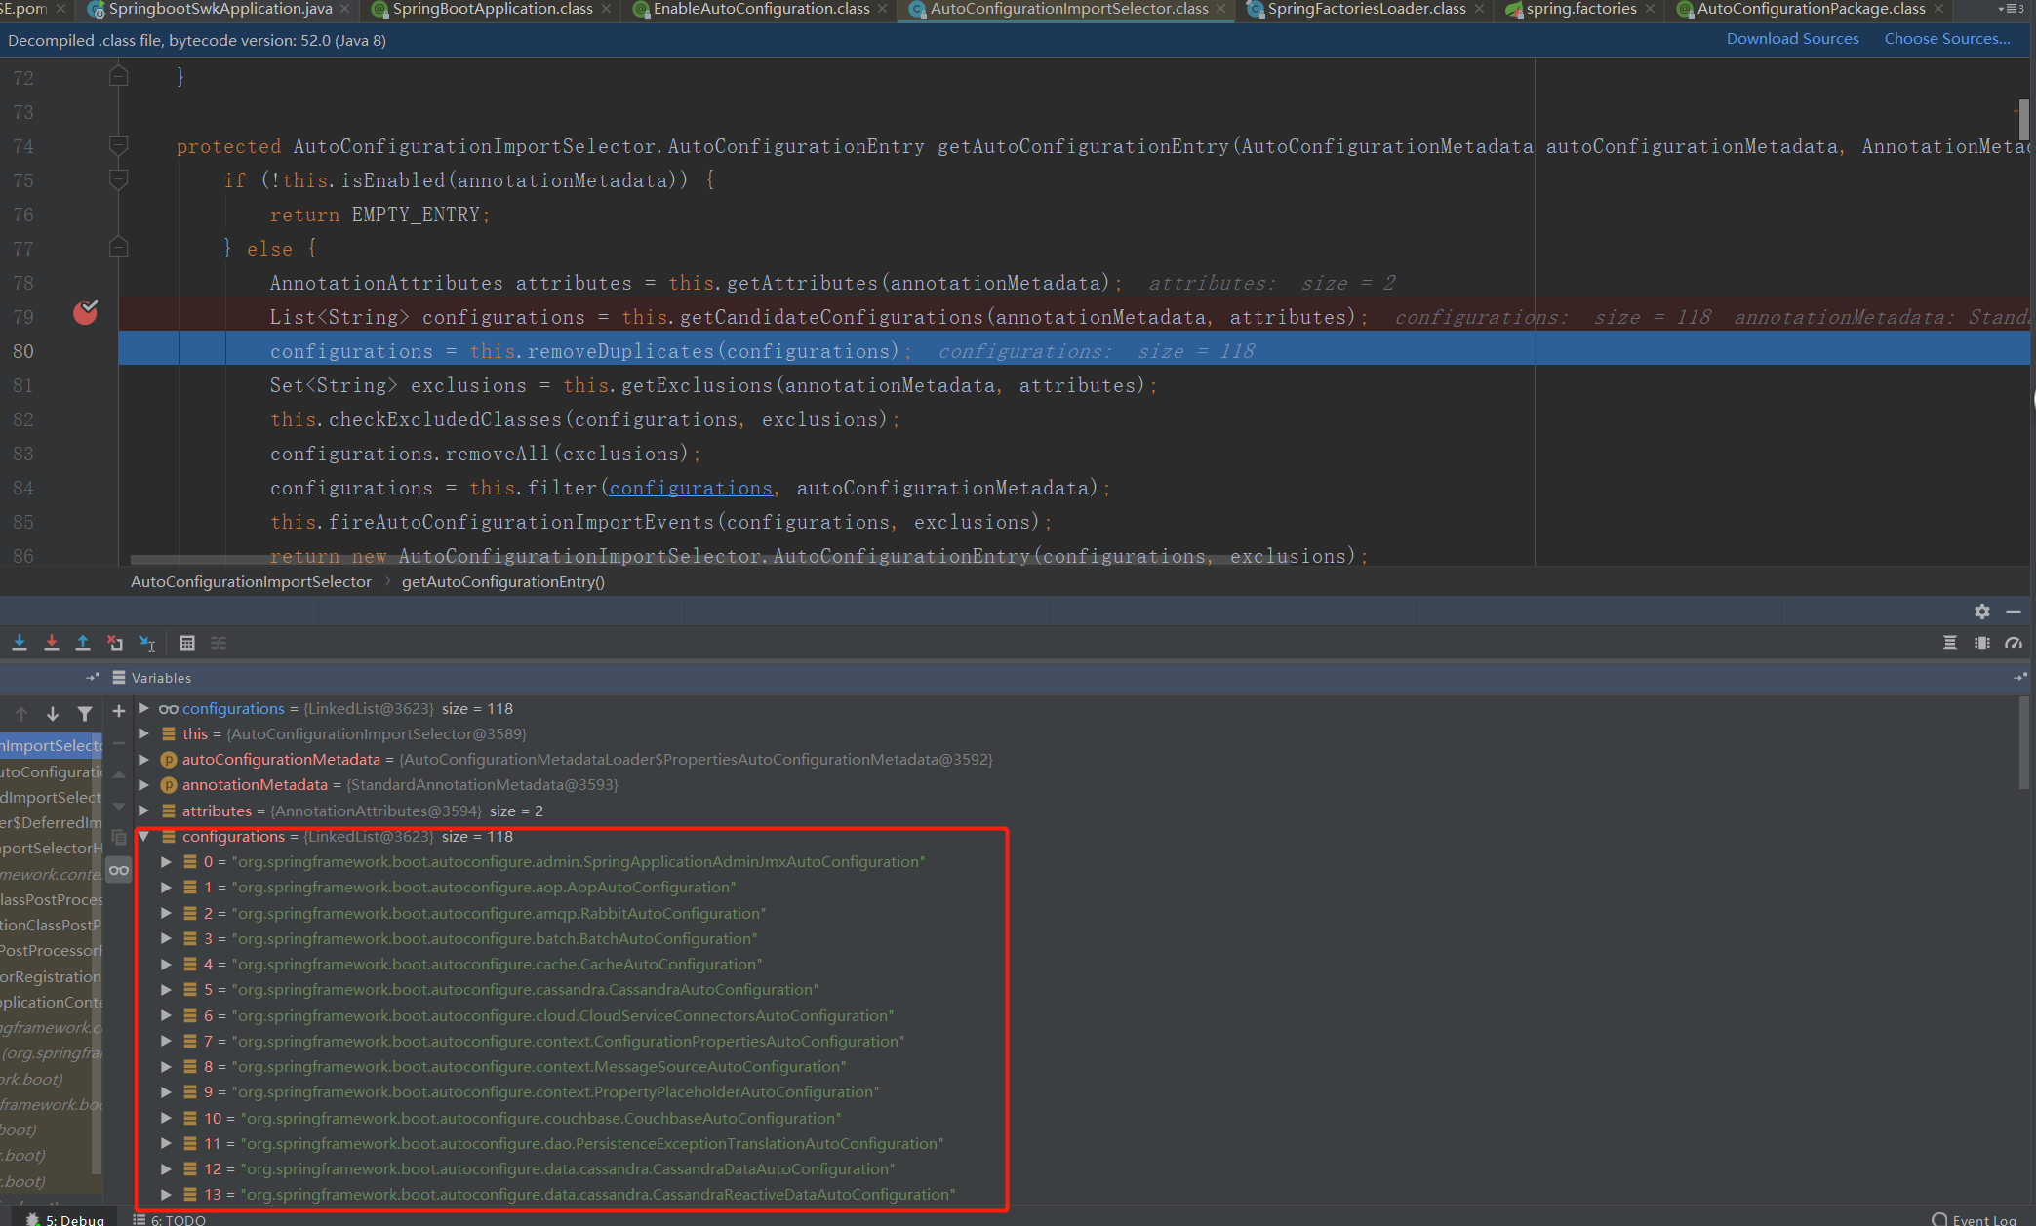Screen dimensions: 2036x1226
Task: Toggle code folding at line 77
Action: pos(118,247)
